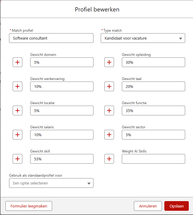Focus the Match profiel text field
This screenshot has width=193, height=215.
[x=51, y=38]
